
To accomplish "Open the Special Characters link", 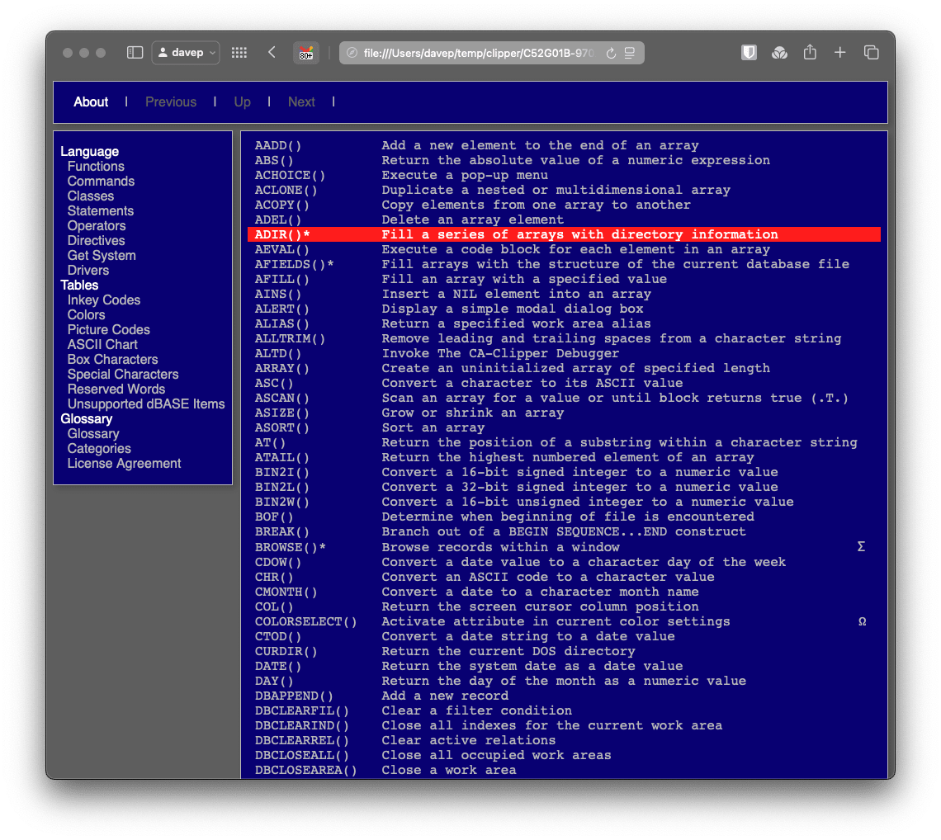I will 123,375.
